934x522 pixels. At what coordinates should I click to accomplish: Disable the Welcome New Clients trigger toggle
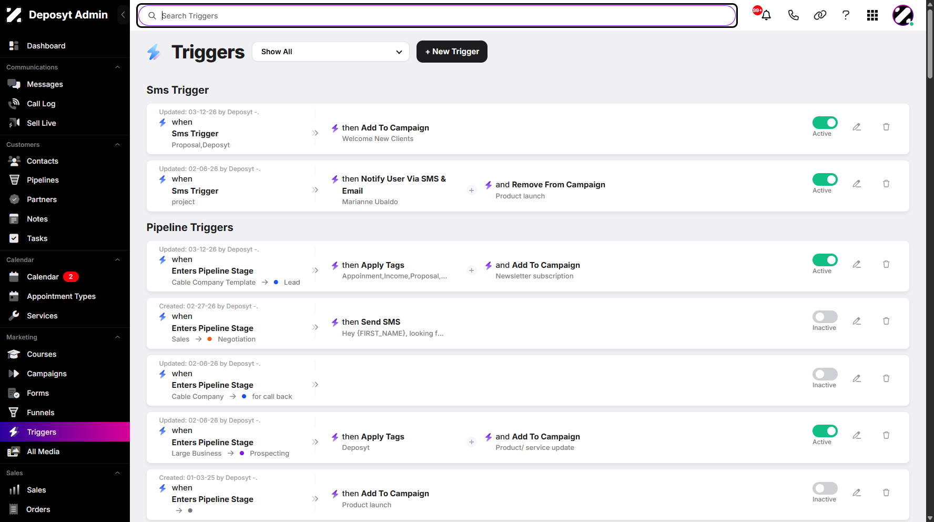tap(825, 123)
